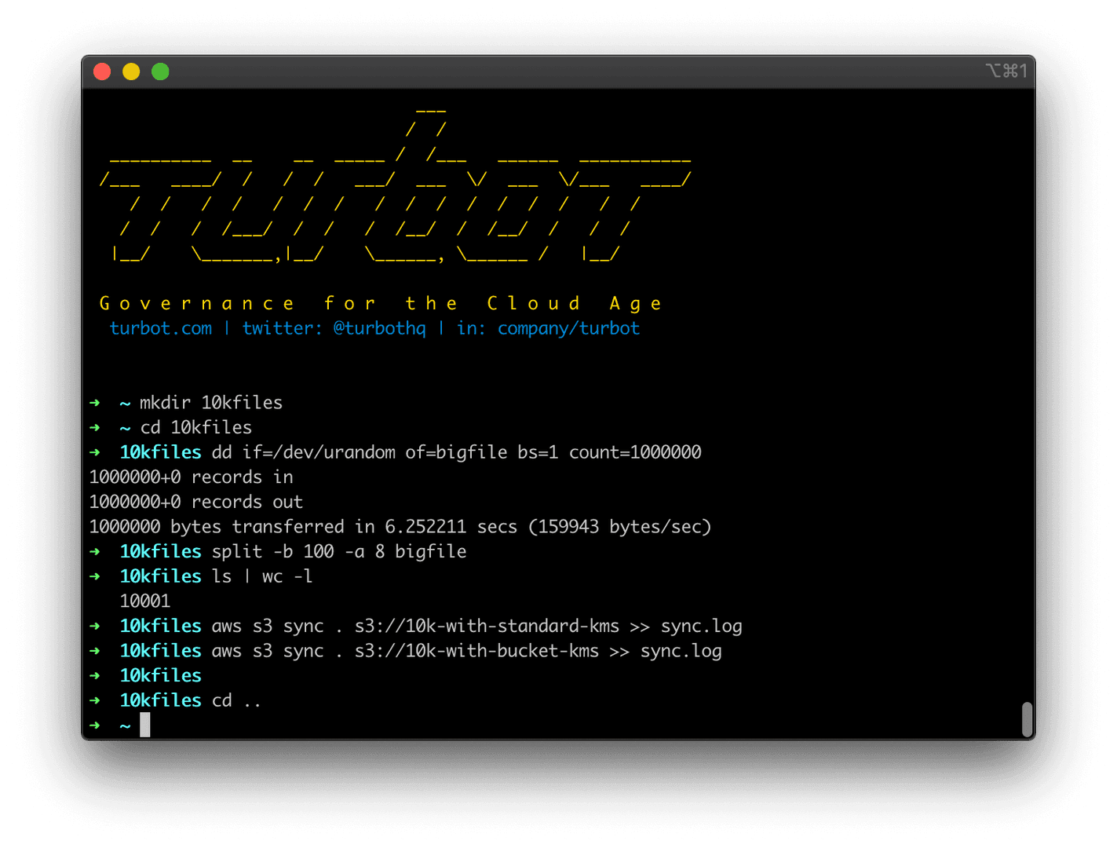This screenshot has height=848, width=1117.
Task: Click 'sync.log' on the standard-kms sync line
Action: point(701,627)
